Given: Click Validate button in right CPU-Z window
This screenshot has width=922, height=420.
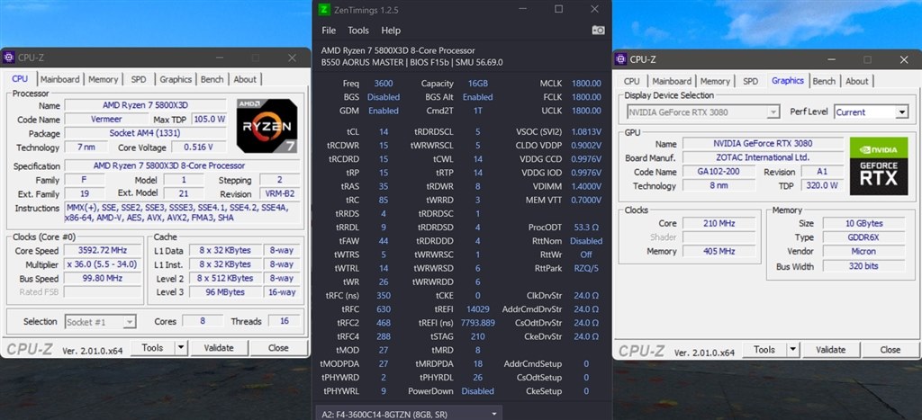Looking at the screenshot, I should 831,350.
